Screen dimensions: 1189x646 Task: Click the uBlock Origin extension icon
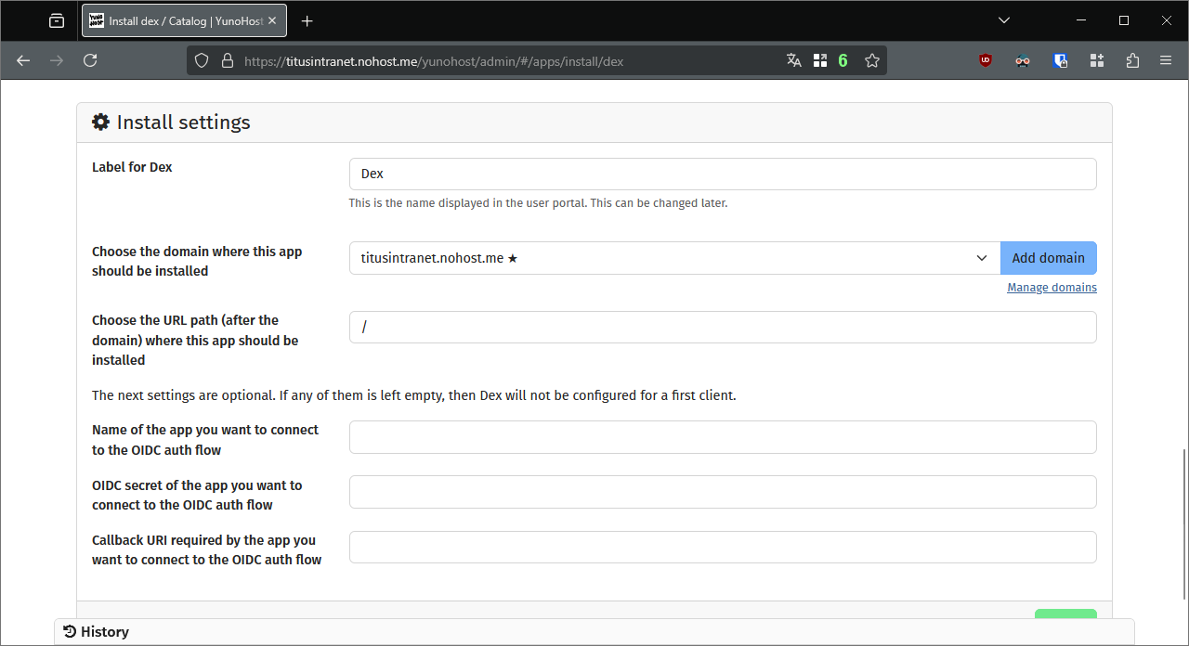coord(986,60)
